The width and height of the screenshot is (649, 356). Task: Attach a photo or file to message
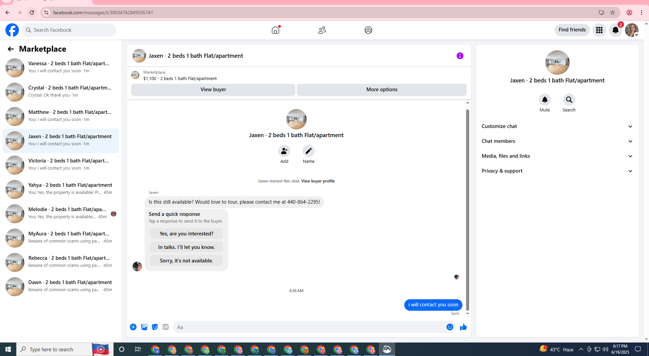[x=144, y=327]
